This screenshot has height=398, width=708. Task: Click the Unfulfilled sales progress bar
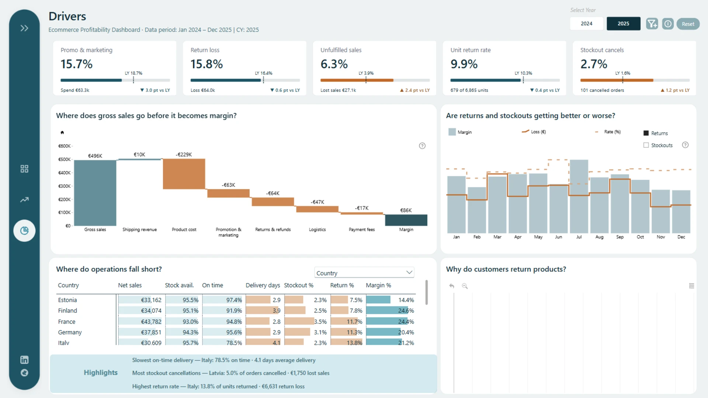coord(375,80)
